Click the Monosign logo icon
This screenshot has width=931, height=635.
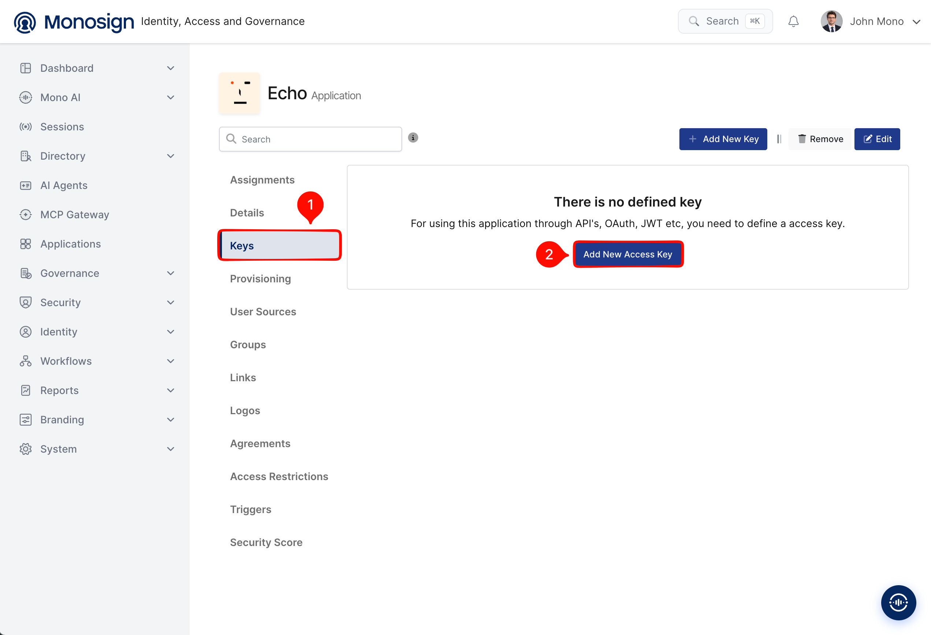tap(25, 22)
